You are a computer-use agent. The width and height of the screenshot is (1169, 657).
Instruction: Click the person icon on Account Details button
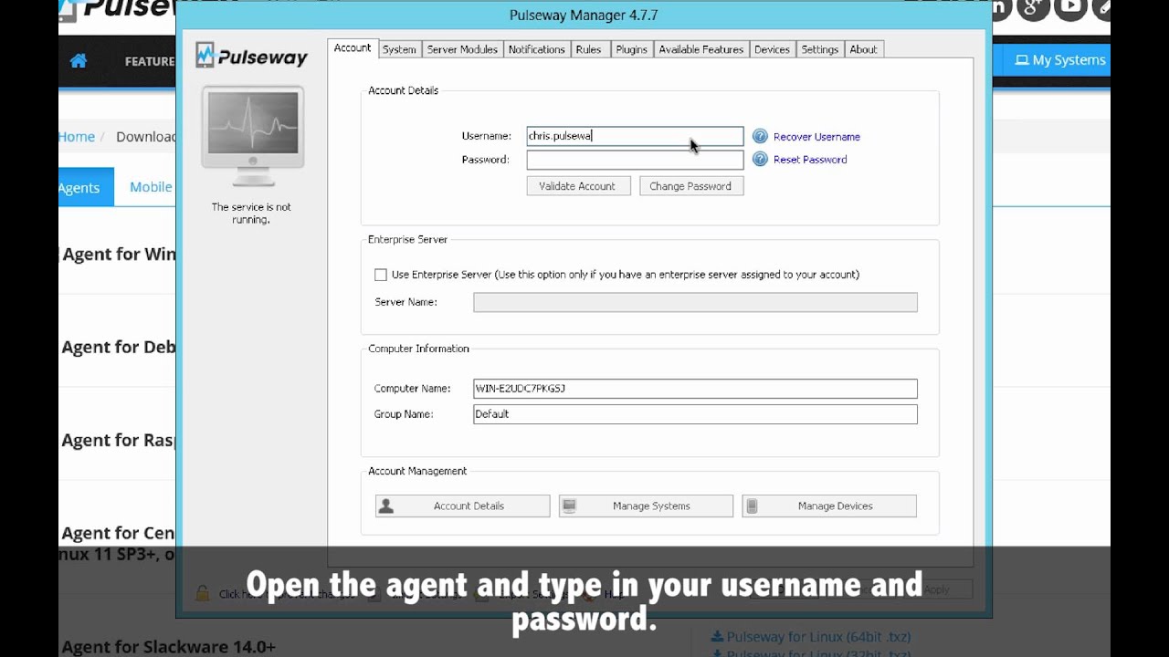386,506
